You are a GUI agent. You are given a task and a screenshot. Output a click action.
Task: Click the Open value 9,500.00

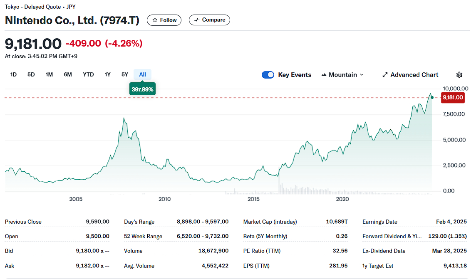coord(98,236)
